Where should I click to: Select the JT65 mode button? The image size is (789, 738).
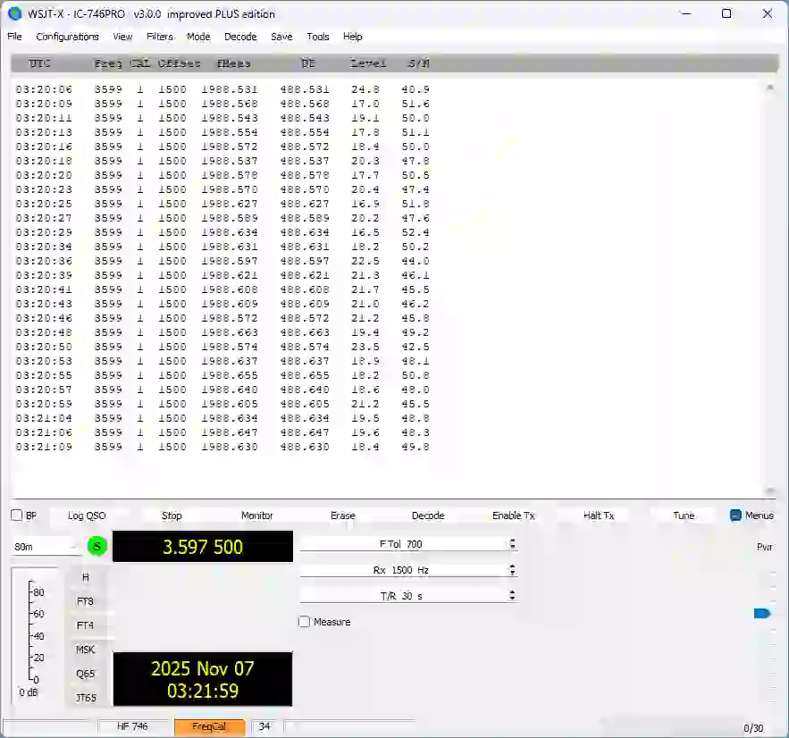[85, 698]
